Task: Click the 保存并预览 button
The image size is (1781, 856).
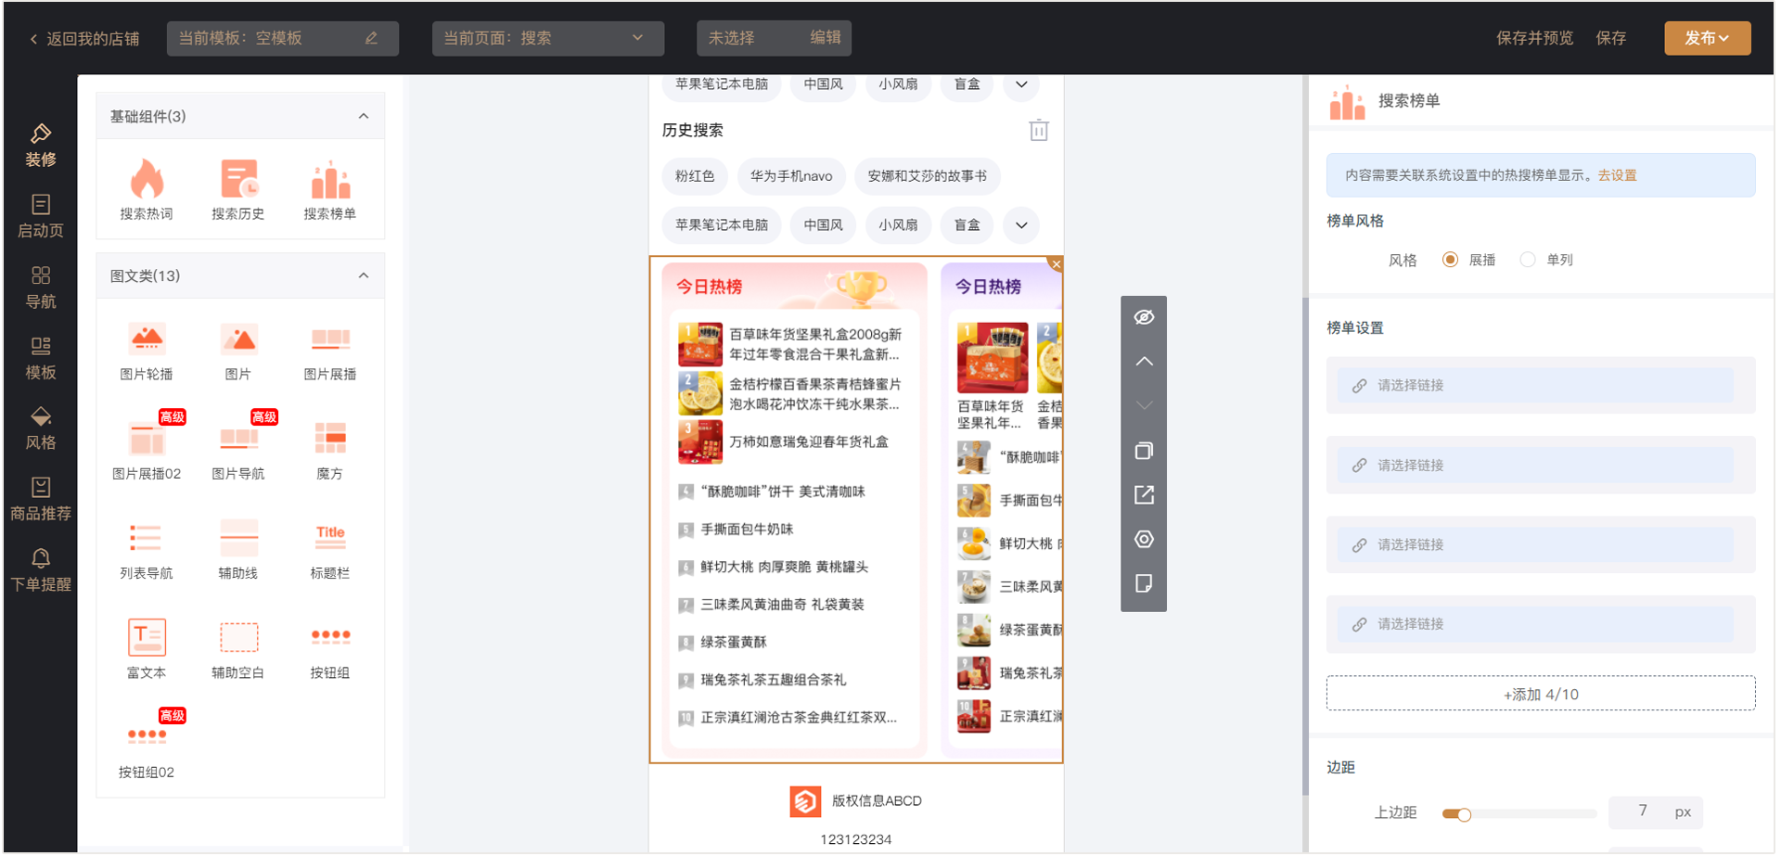Action: (x=1534, y=38)
